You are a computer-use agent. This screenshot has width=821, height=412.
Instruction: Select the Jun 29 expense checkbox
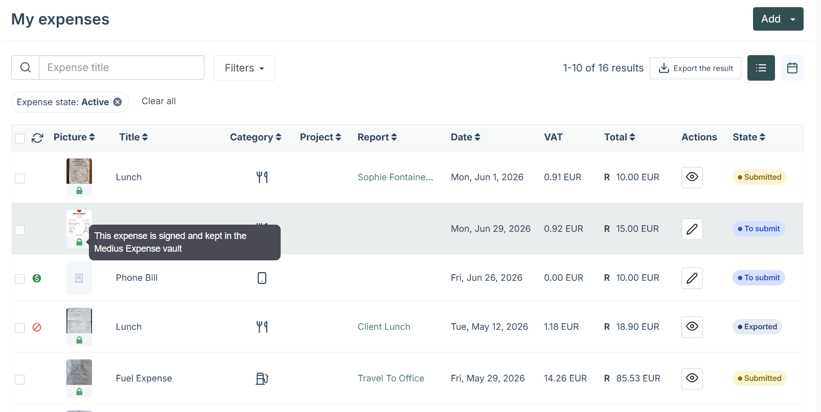20,230
